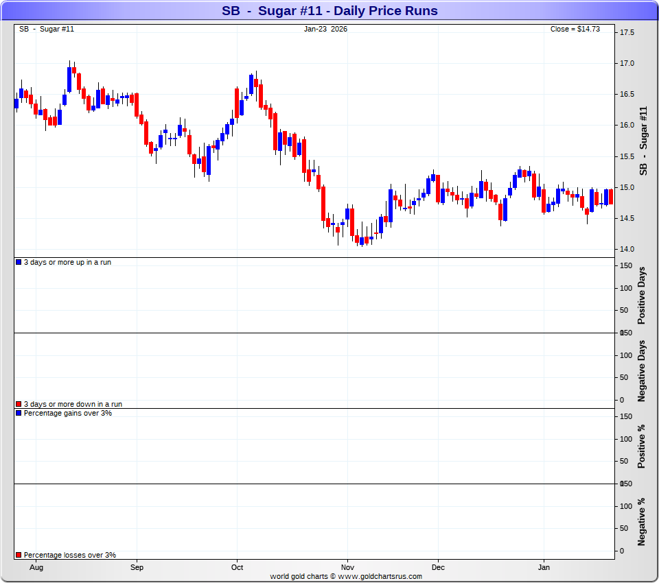Click the blue square beside "3 days or more up"

pos(19,263)
